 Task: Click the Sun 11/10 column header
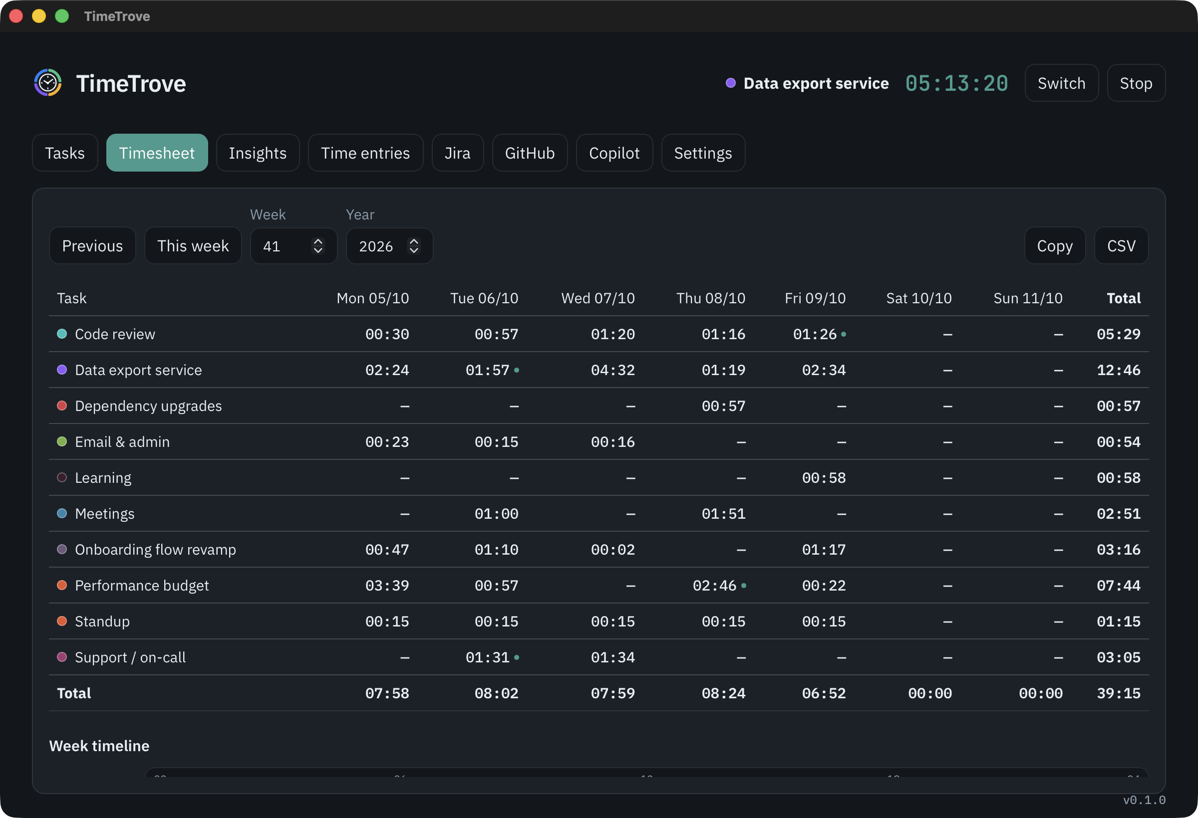point(1028,298)
